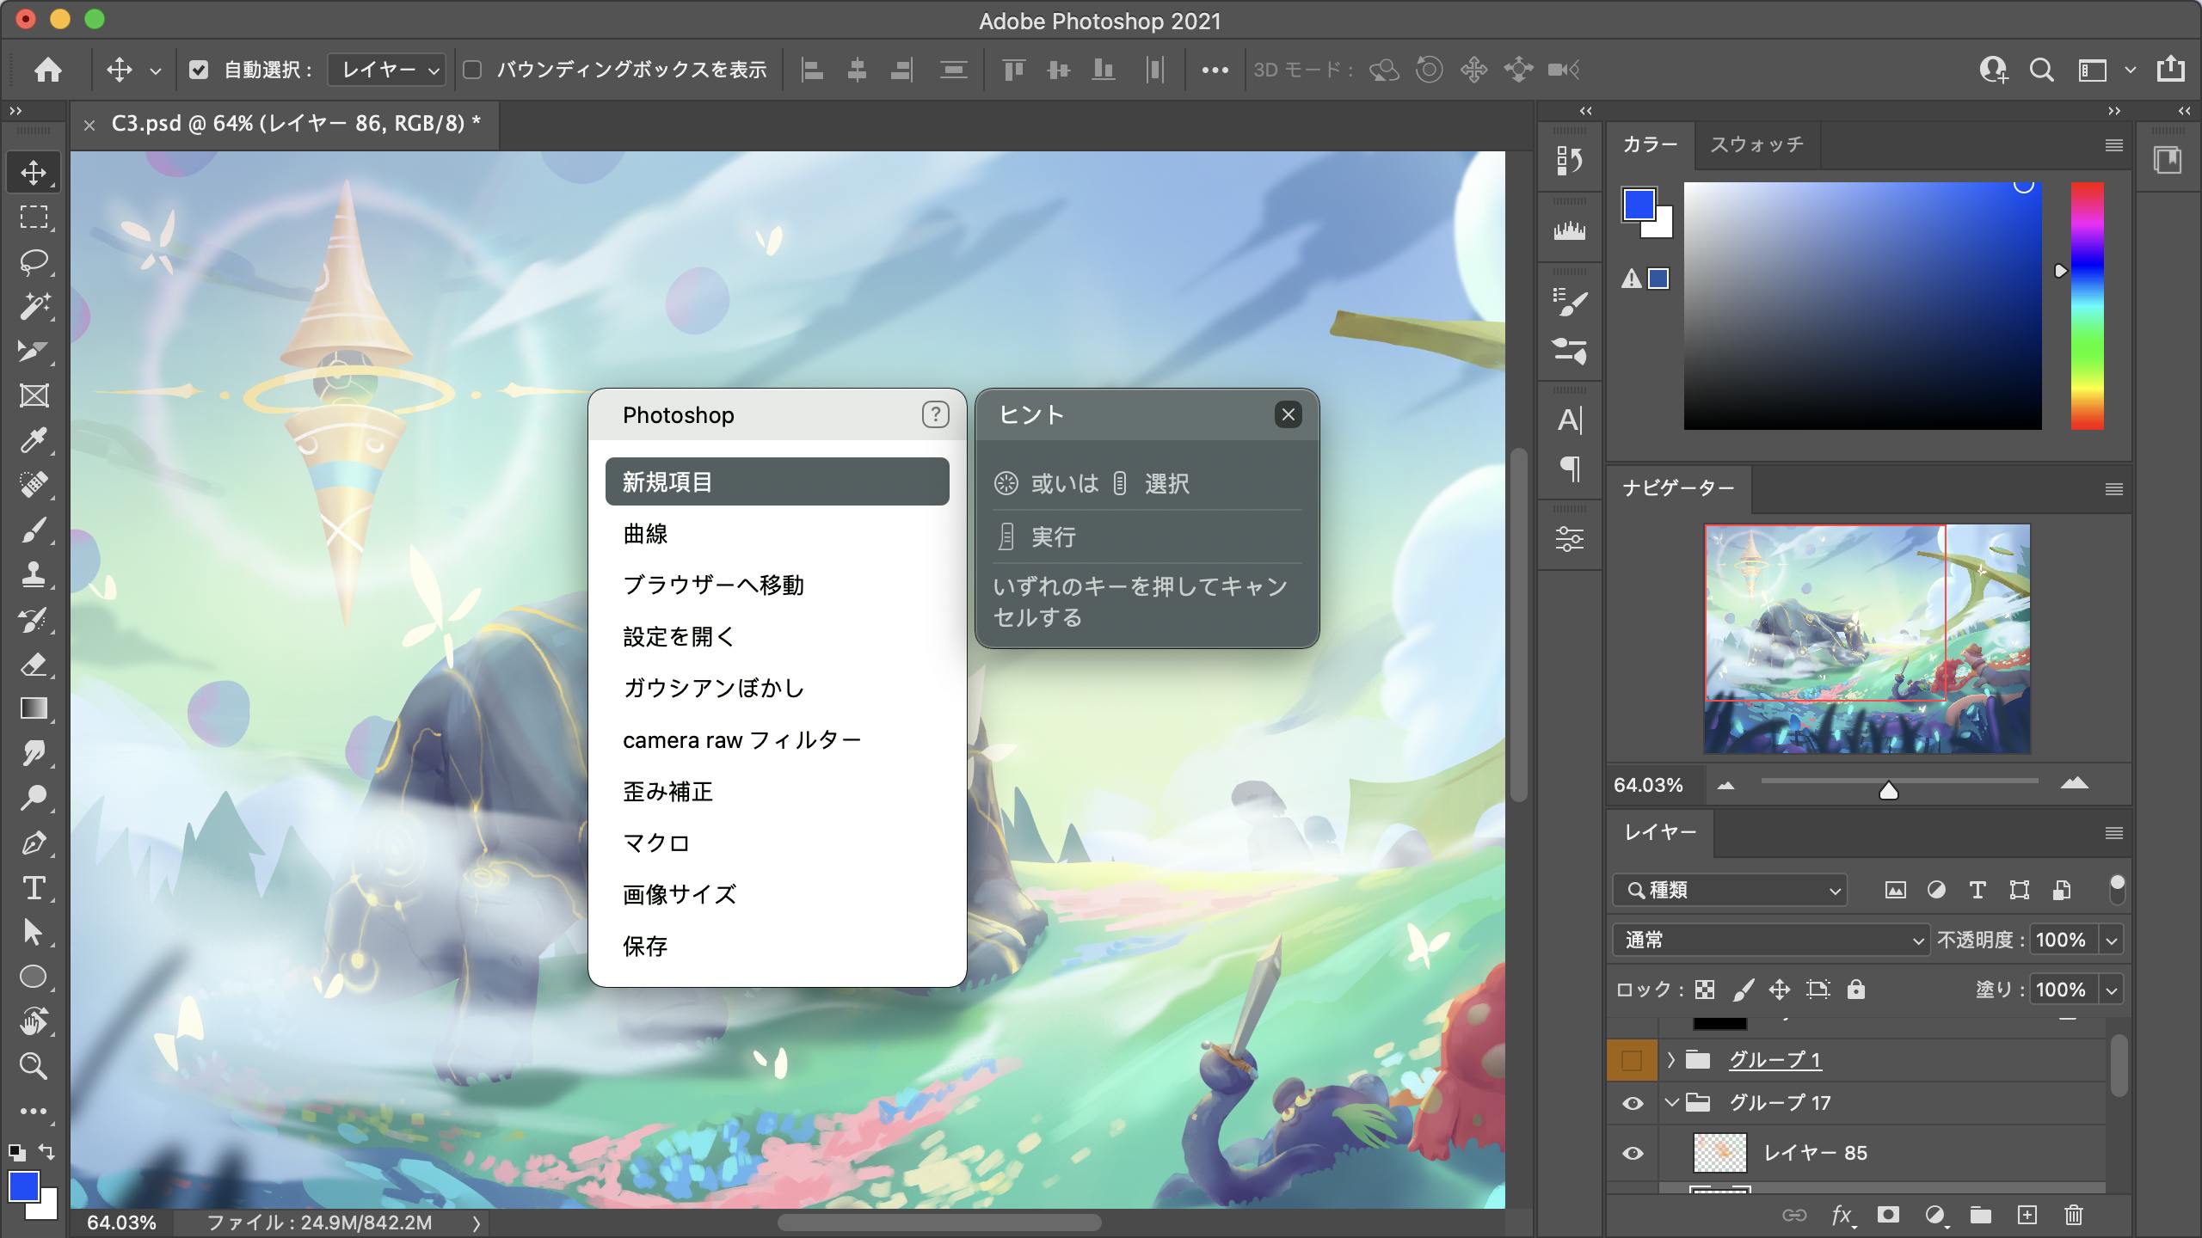The image size is (2202, 1238).
Task: Select the Clone Stamp tool
Action: pyautogui.click(x=34, y=574)
